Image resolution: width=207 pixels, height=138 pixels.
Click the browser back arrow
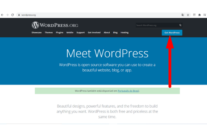point(2,15)
